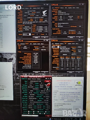Open the GPU selection dropdown at GPU-Z bottom
This screenshot has width=90, height=120.
30,115
